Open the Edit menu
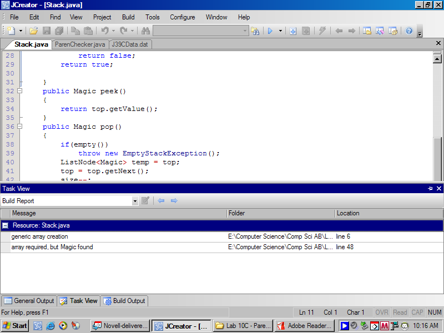444x333 pixels. click(34, 17)
